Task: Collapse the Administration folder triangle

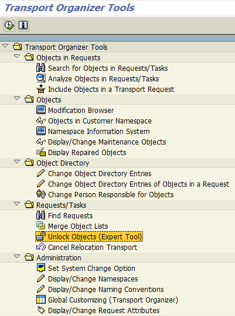Action: coord(17,257)
